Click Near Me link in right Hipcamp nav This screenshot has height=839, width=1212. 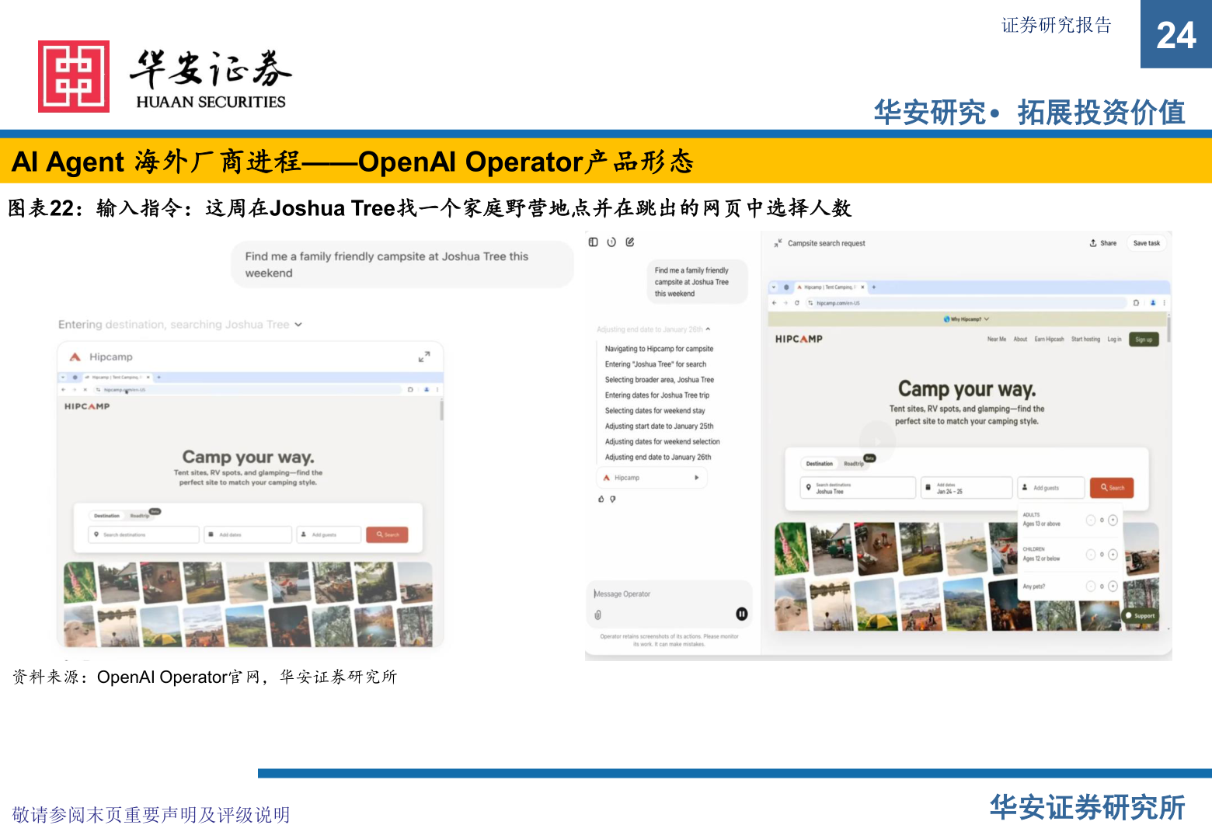click(x=997, y=339)
